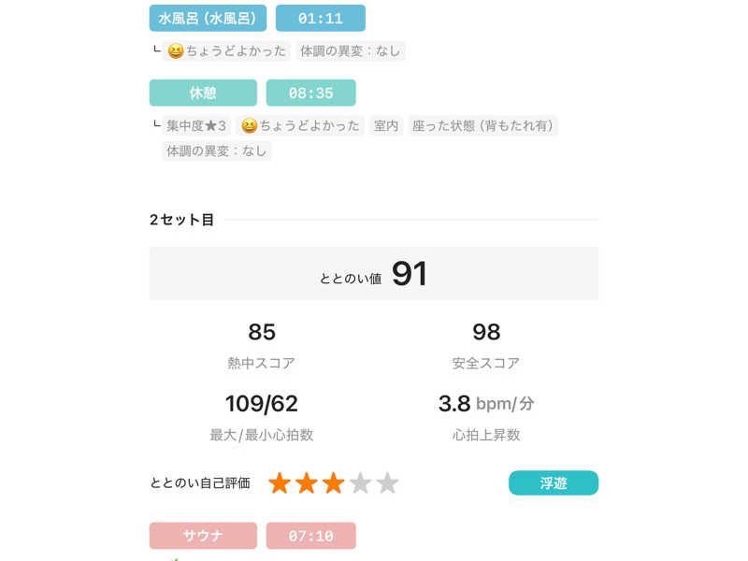Select the 集中度★3 tag
748x561 pixels.
[x=196, y=125]
